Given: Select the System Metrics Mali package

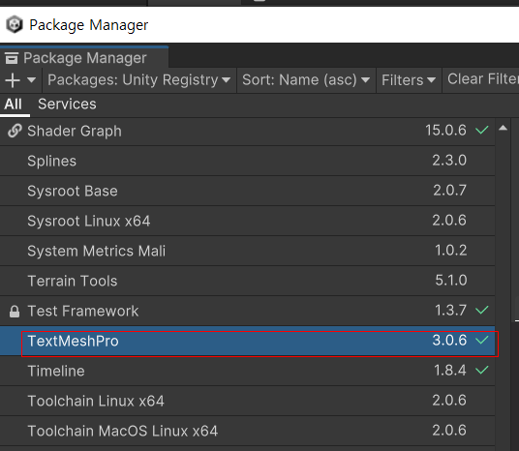Looking at the screenshot, I should point(247,251).
